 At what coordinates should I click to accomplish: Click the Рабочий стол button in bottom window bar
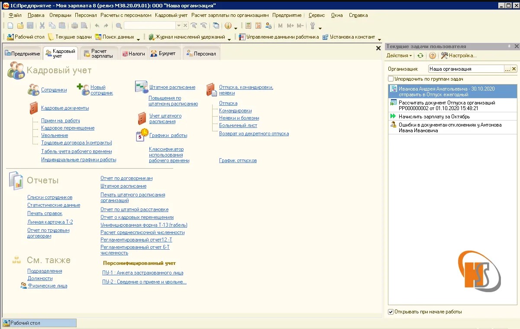[x=39, y=323]
